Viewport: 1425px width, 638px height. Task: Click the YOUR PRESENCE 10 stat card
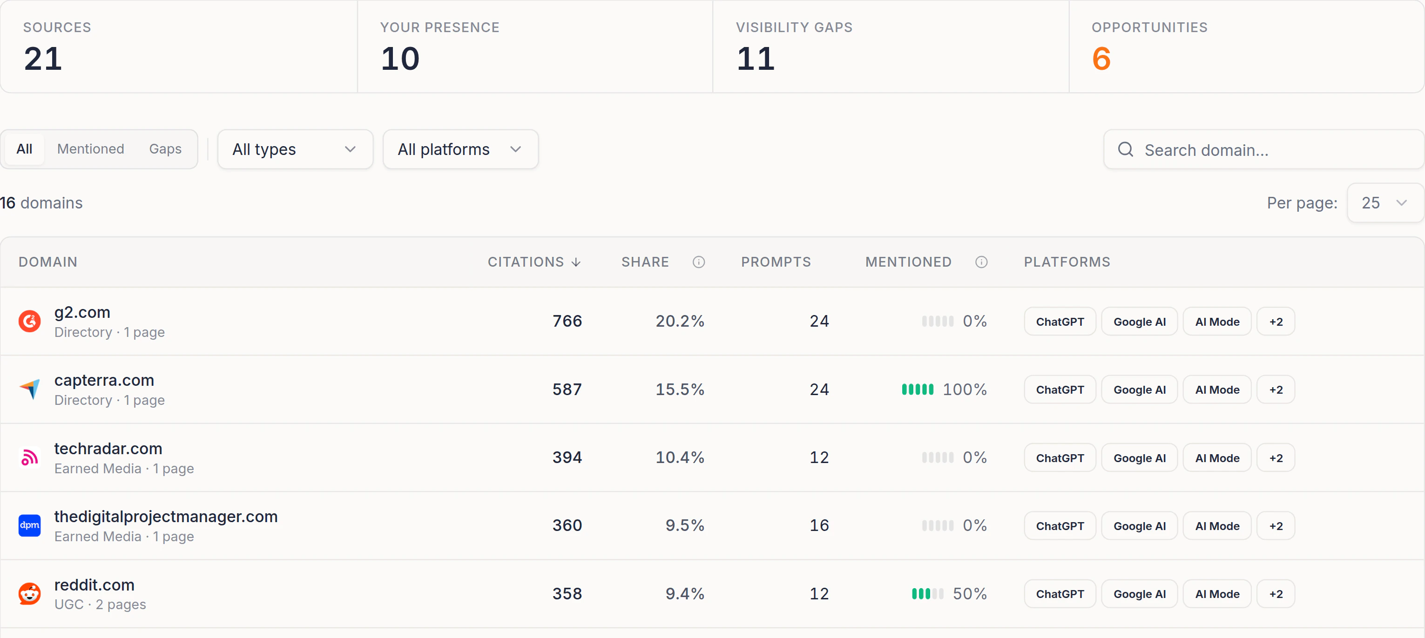coord(535,47)
